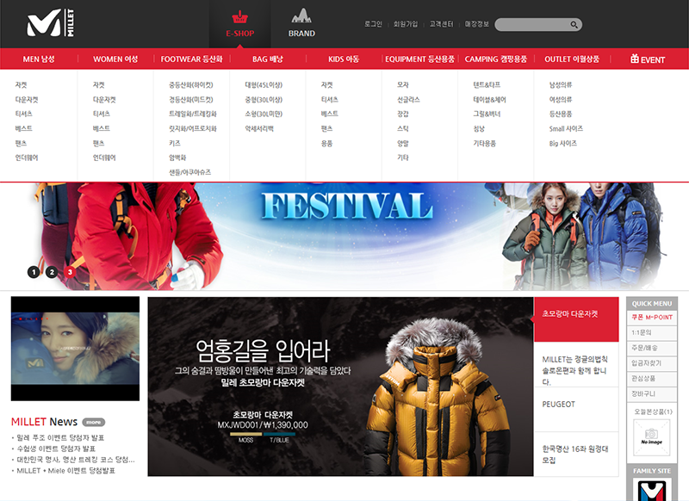Play the Millet promotional video thumbnail
Image resolution: width=689 pixels, height=501 pixels.
click(75, 348)
